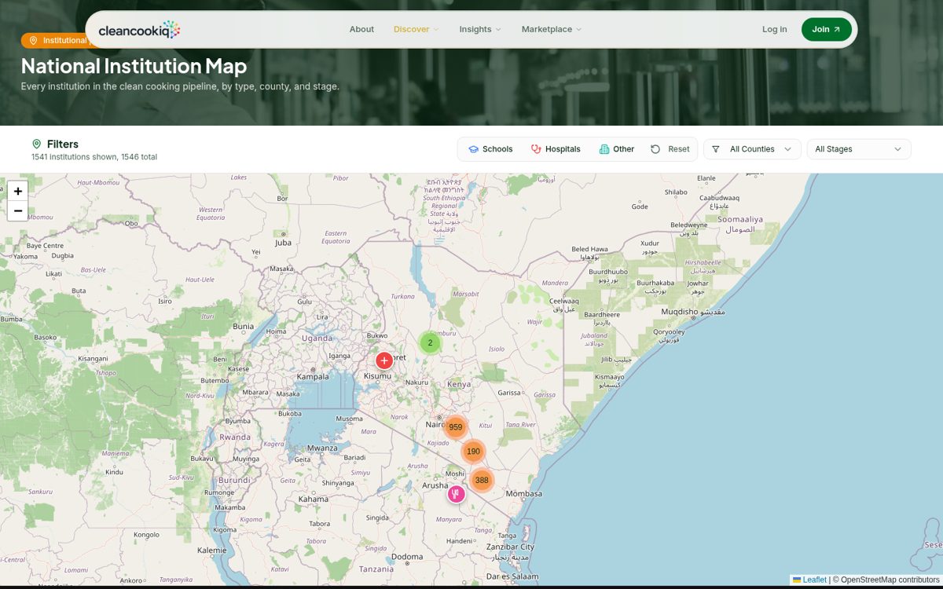The width and height of the screenshot is (943, 589).
Task: Click the Kampala label on the map
Action: (x=313, y=377)
